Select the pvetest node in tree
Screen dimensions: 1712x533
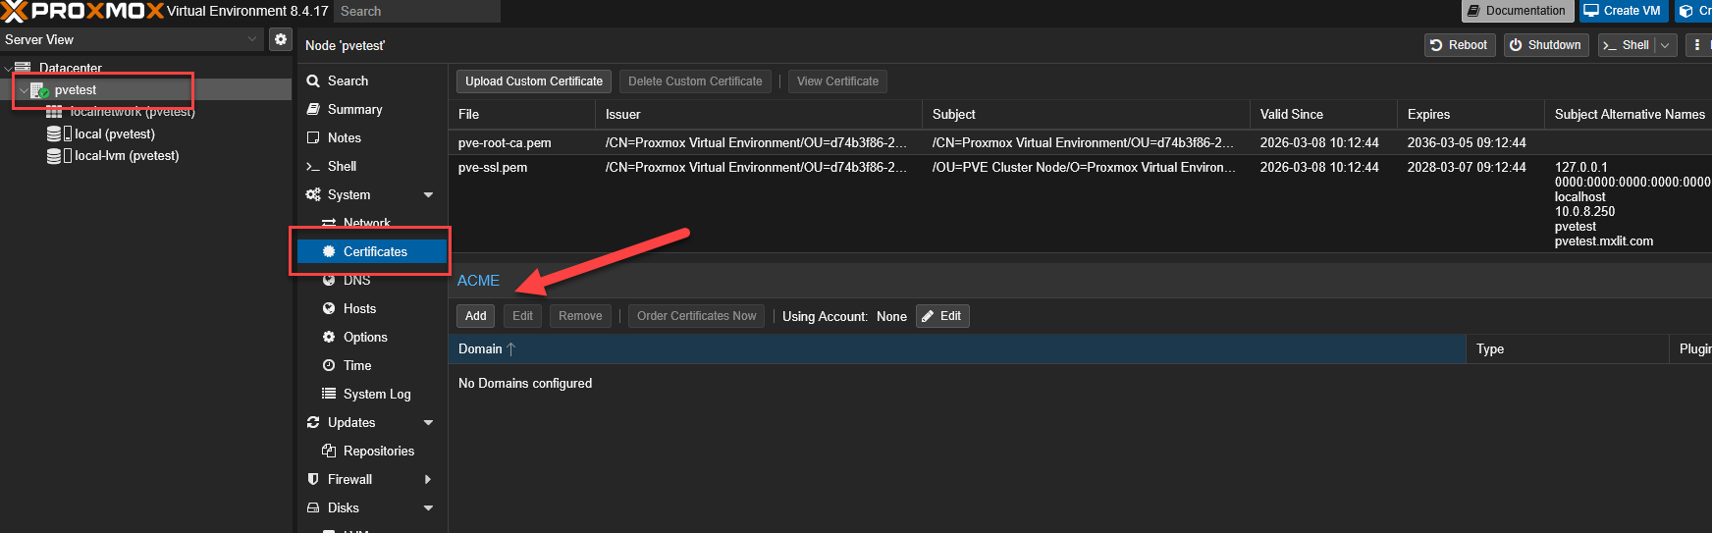pyautogui.click(x=76, y=90)
